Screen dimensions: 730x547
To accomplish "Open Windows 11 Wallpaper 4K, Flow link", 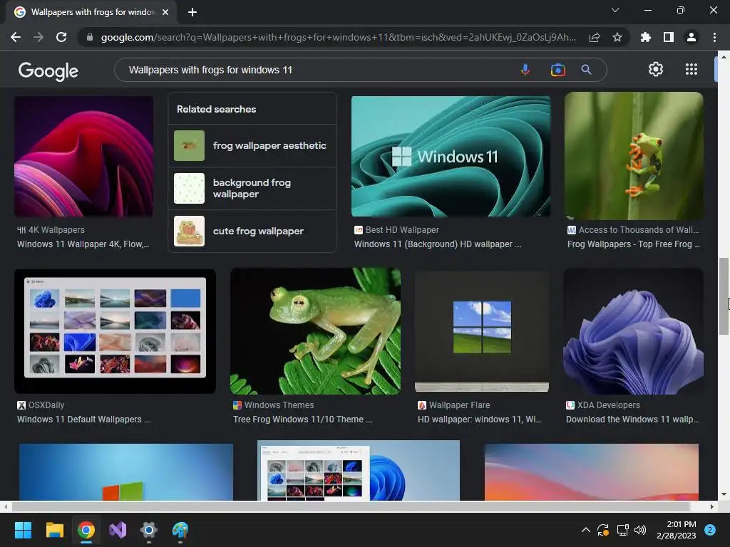I will point(83,244).
